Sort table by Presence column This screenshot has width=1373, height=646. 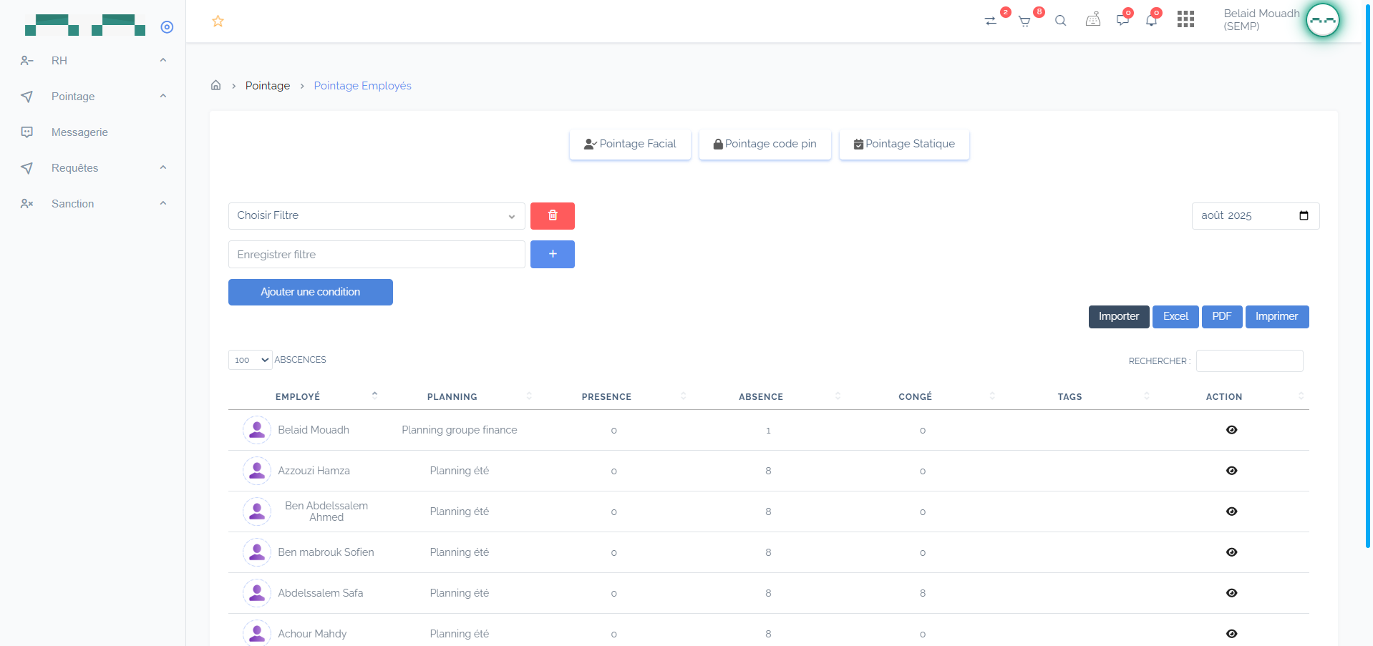[x=614, y=396]
